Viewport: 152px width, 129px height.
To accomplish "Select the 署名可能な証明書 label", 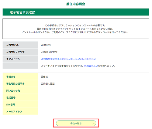I will pos(16,83).
